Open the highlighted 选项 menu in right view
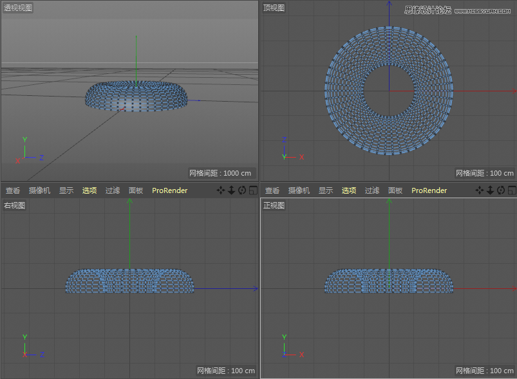This screenshot has height=379, width=517. 89,190
